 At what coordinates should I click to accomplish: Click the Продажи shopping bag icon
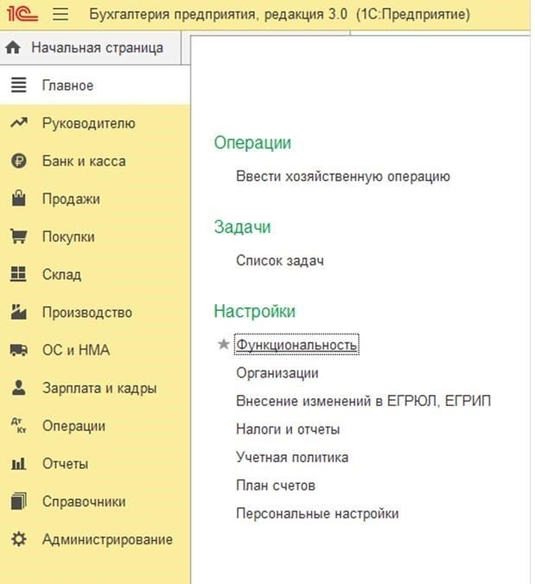tap(19, 200)
